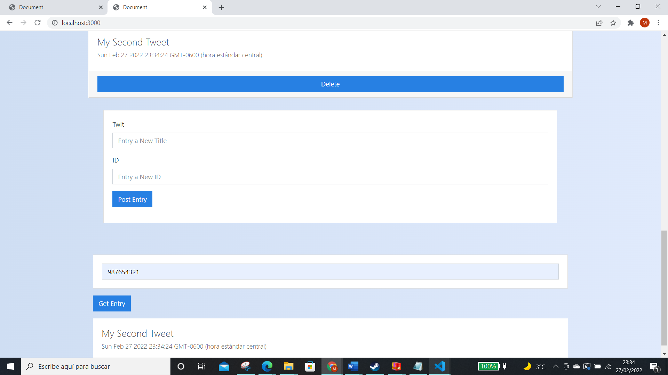Launch Microsoft Word from the taskbar

[353, 366]
